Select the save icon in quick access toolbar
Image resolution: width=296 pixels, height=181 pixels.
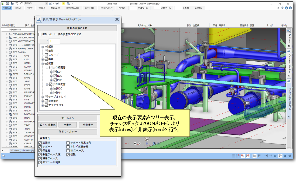click(7, 3)
